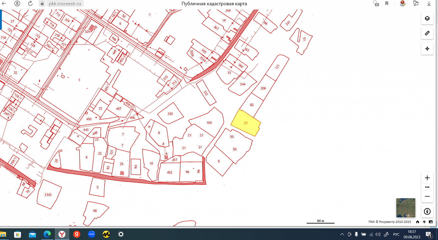The width and height of the screenshot is (438, 240).
Task: Open the map layers panel
Action: pos(427,18)
